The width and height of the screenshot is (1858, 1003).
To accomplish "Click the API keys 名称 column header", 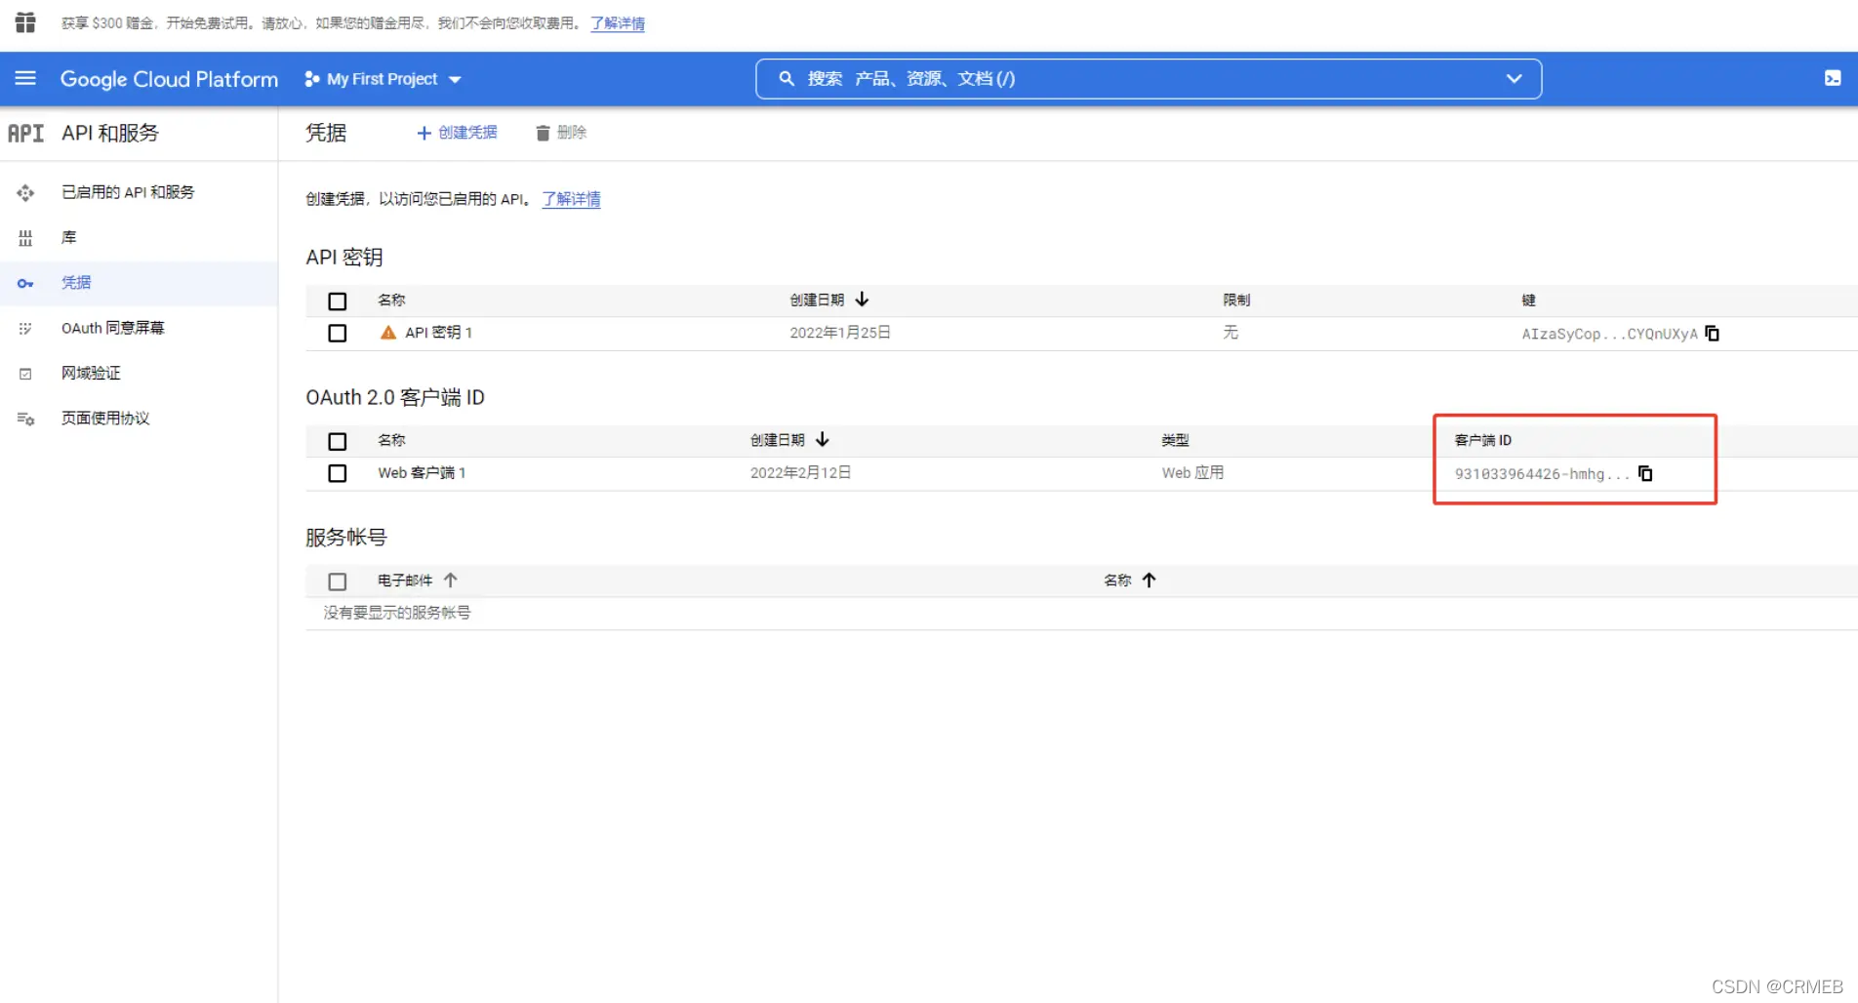I will coord(391,300).
